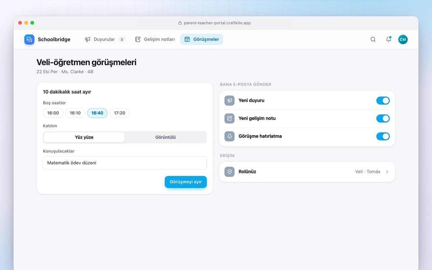Viewport: 432px width, 270px height.
Task: Open the Duyurular tab
Action: 105,39
